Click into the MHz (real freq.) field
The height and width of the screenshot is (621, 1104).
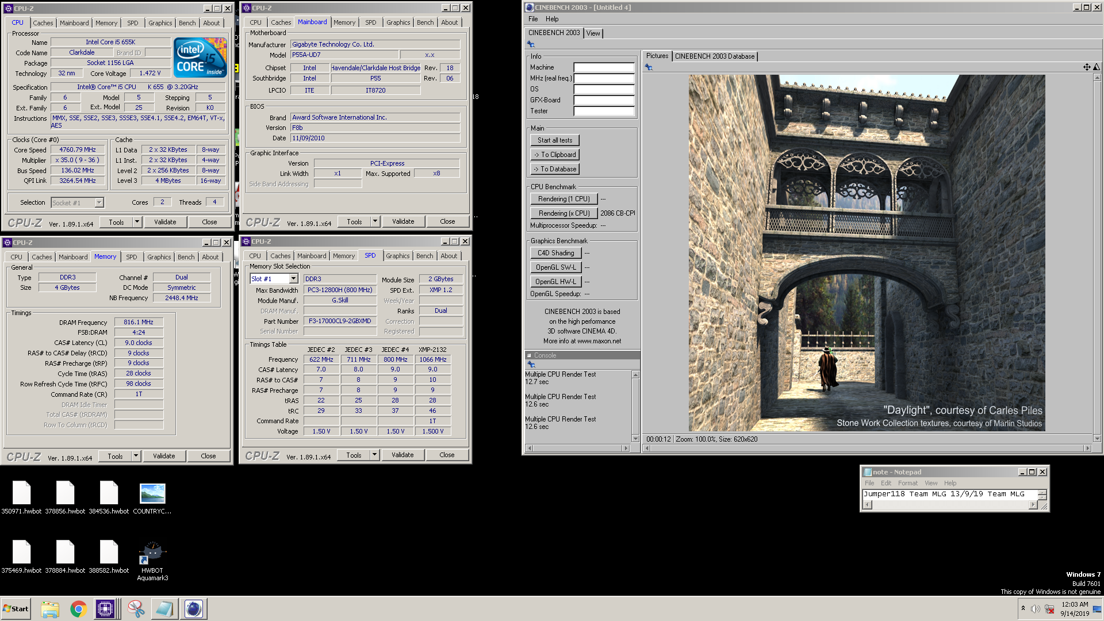coord(604,78)
